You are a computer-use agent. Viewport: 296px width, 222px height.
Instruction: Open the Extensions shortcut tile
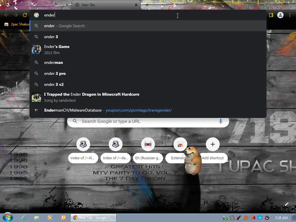tap(180, 150)
